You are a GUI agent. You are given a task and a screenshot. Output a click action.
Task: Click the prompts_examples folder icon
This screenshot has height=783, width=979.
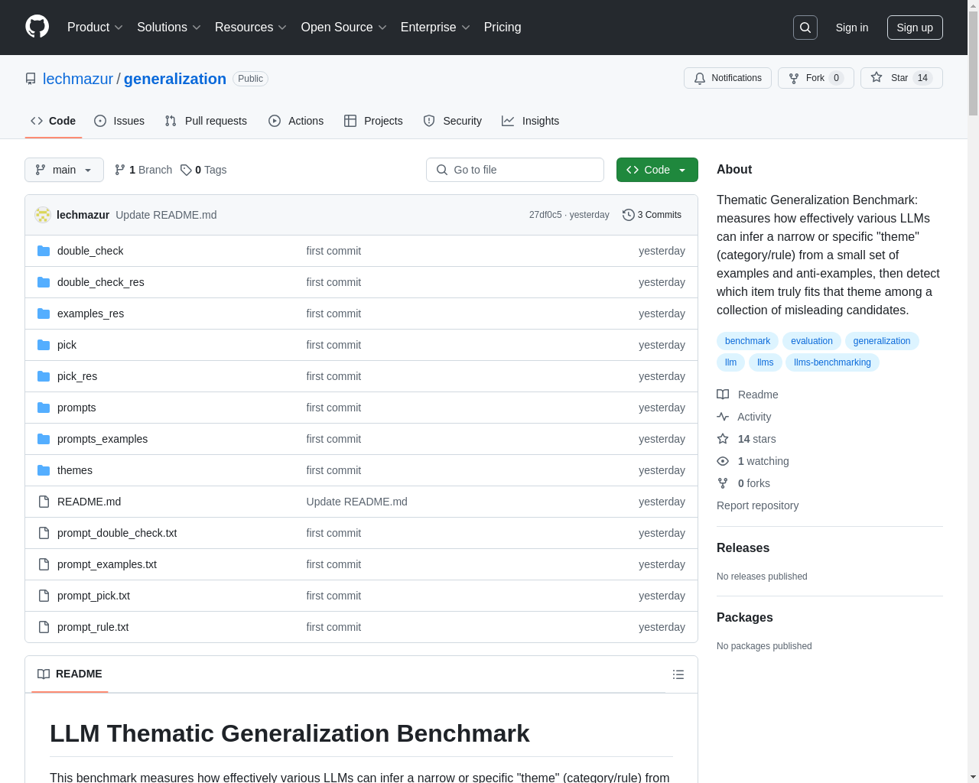click(44, 439)
